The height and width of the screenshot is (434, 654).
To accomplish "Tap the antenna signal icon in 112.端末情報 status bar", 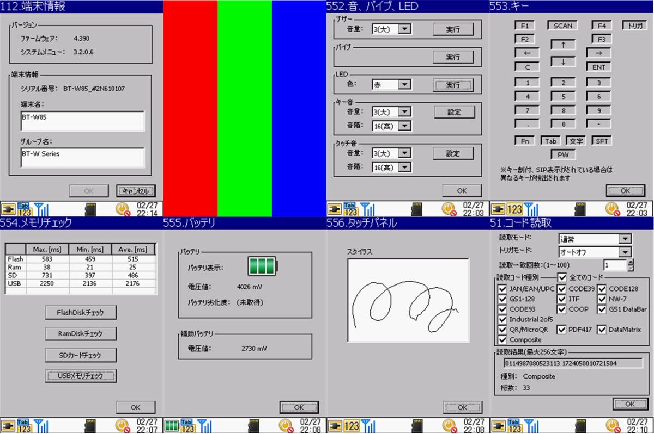I will 41,209.
